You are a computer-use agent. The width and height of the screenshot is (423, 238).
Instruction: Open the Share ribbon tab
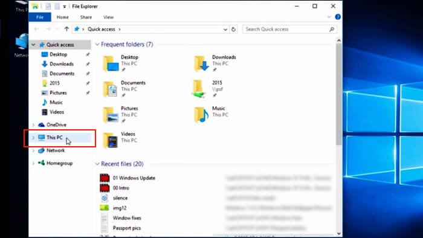(86, 18)
